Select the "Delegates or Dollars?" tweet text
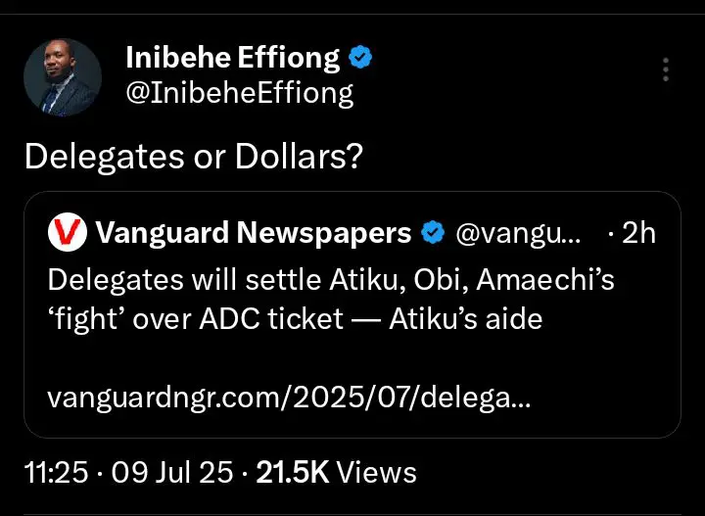This screenshot has width=705, height=516. [x=191, y=157]
